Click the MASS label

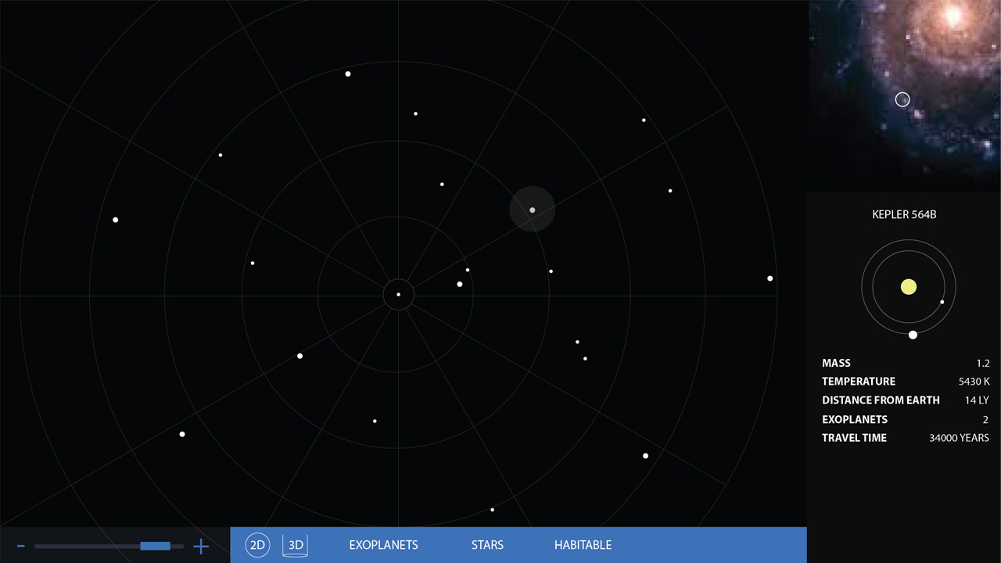click(836, 363)
